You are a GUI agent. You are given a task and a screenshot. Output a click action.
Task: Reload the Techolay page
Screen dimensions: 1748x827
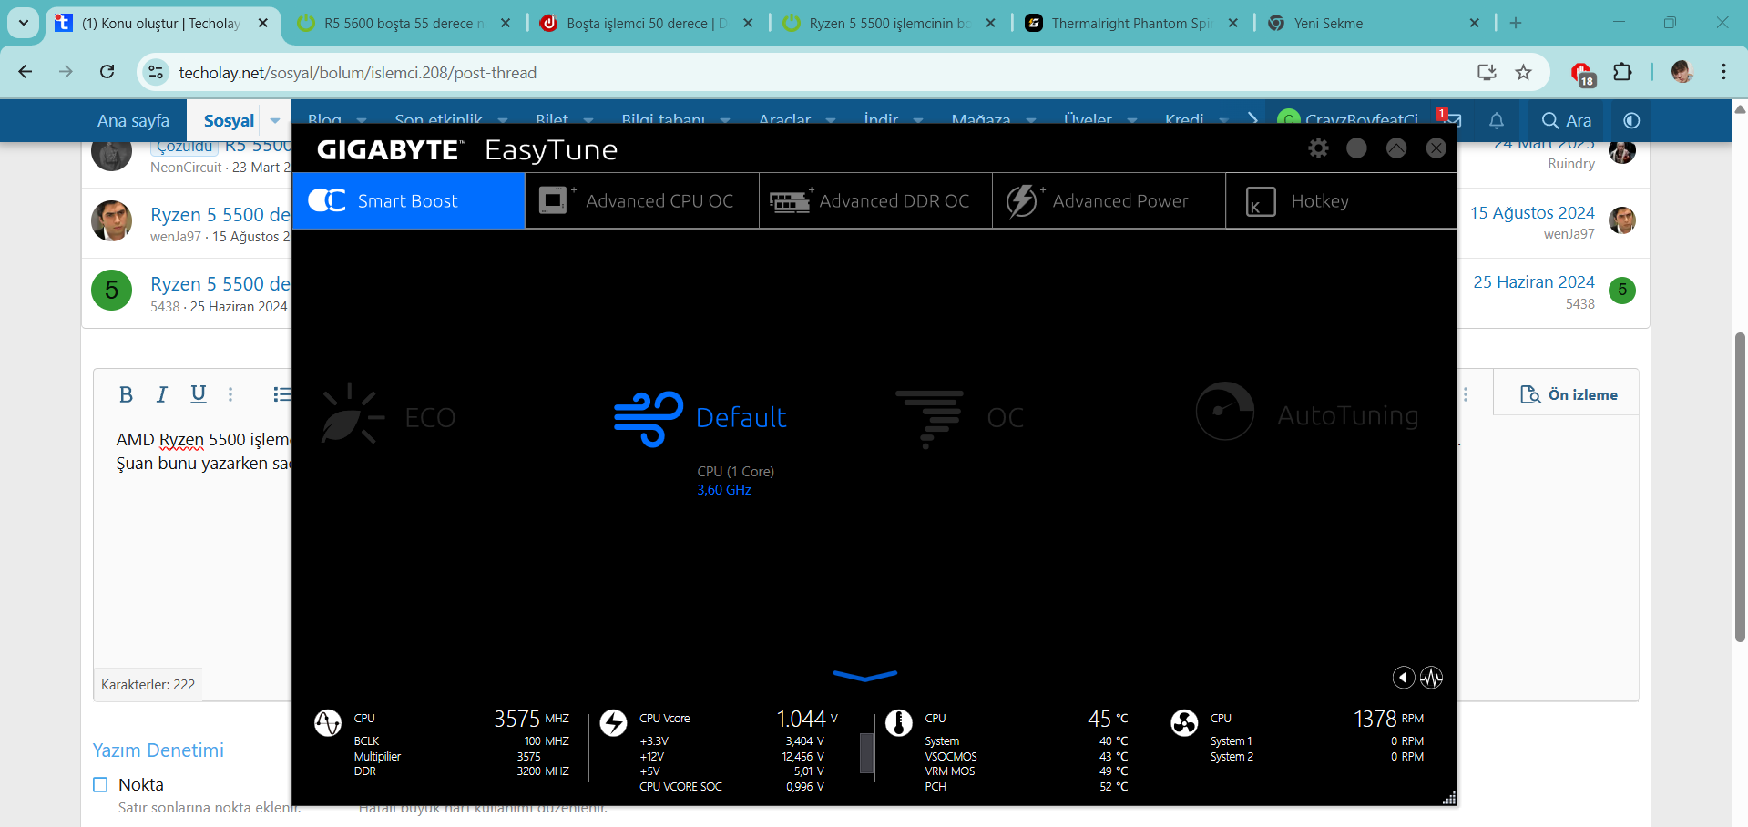[107, 72]
